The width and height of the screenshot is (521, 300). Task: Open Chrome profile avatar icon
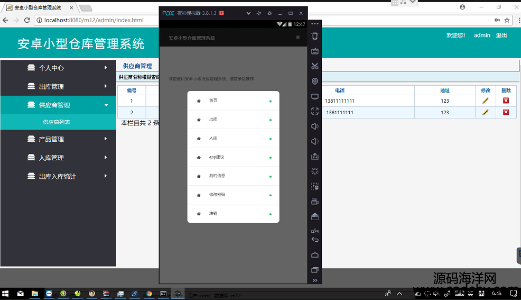click(462, 7)
